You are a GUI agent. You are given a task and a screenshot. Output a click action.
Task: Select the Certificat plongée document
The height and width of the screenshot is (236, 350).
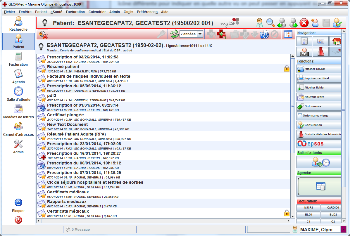click(65, 115)
